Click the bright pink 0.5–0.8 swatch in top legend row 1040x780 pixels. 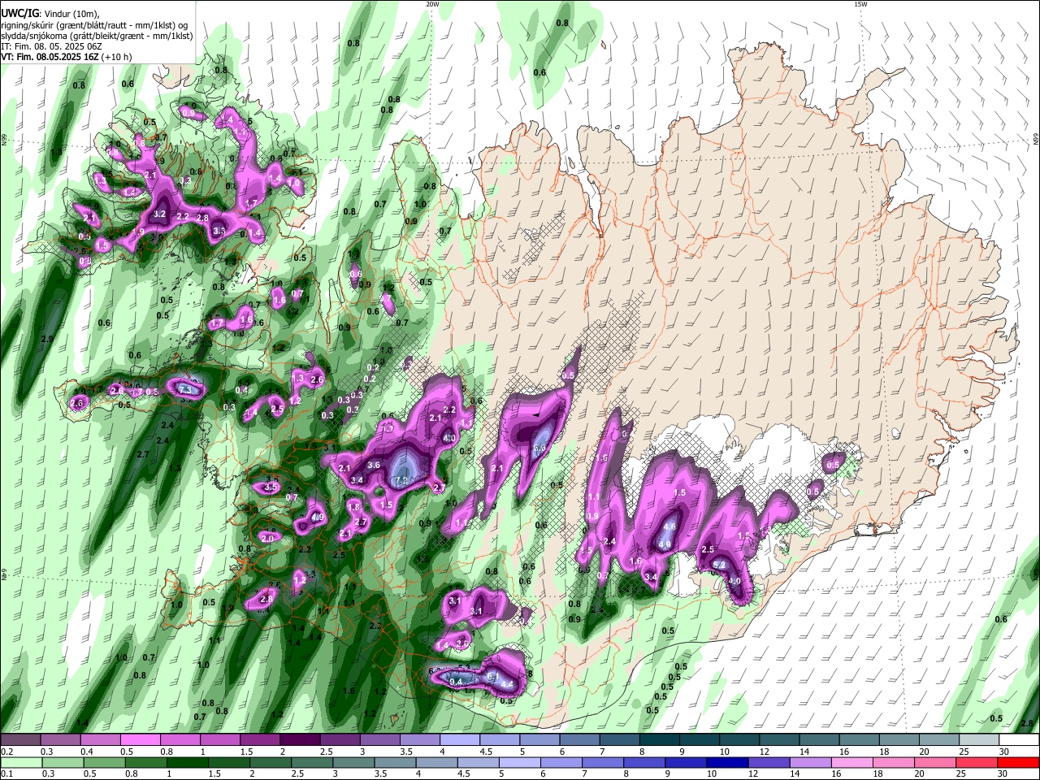tap(141, 740)
